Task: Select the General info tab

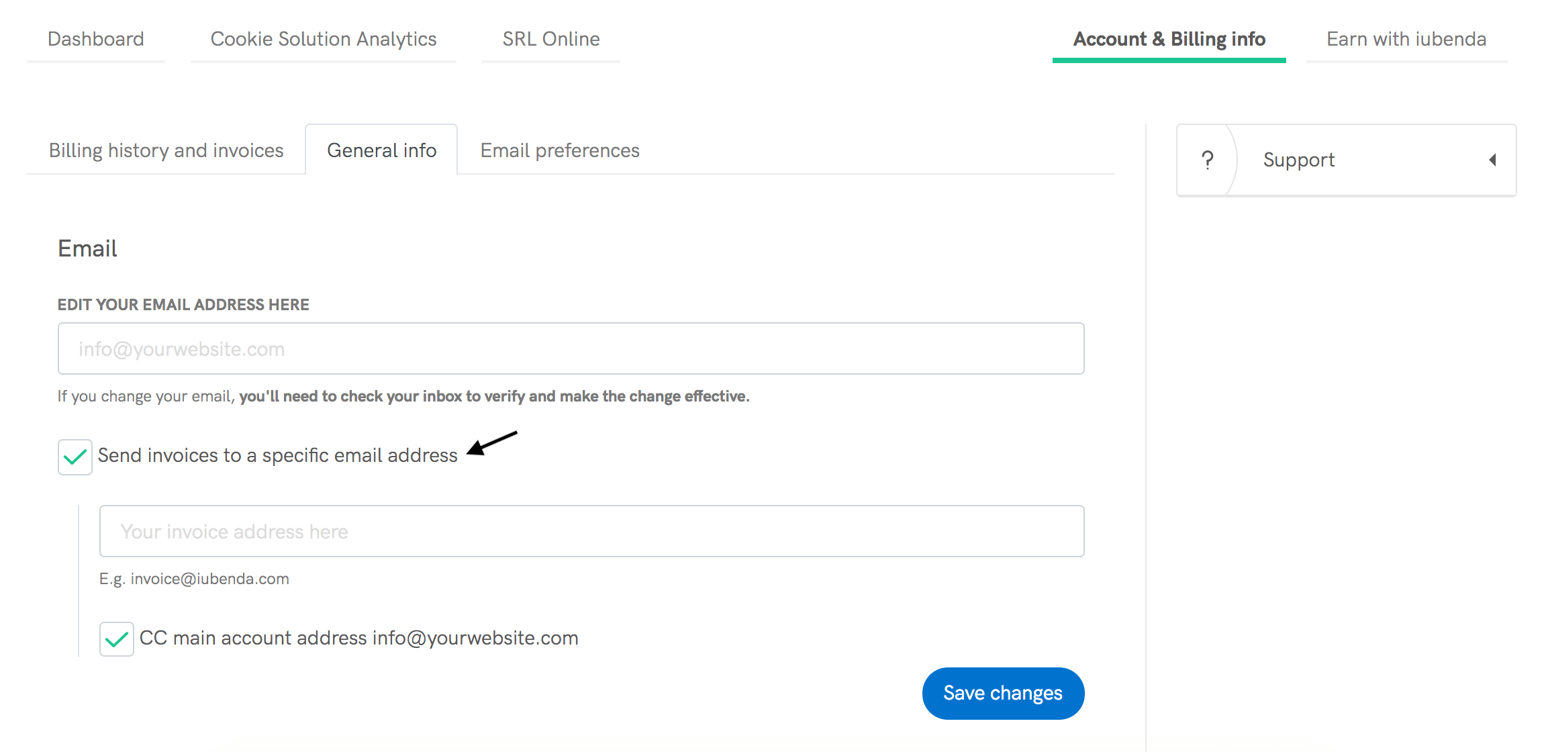Action: (x=381, y=150)
